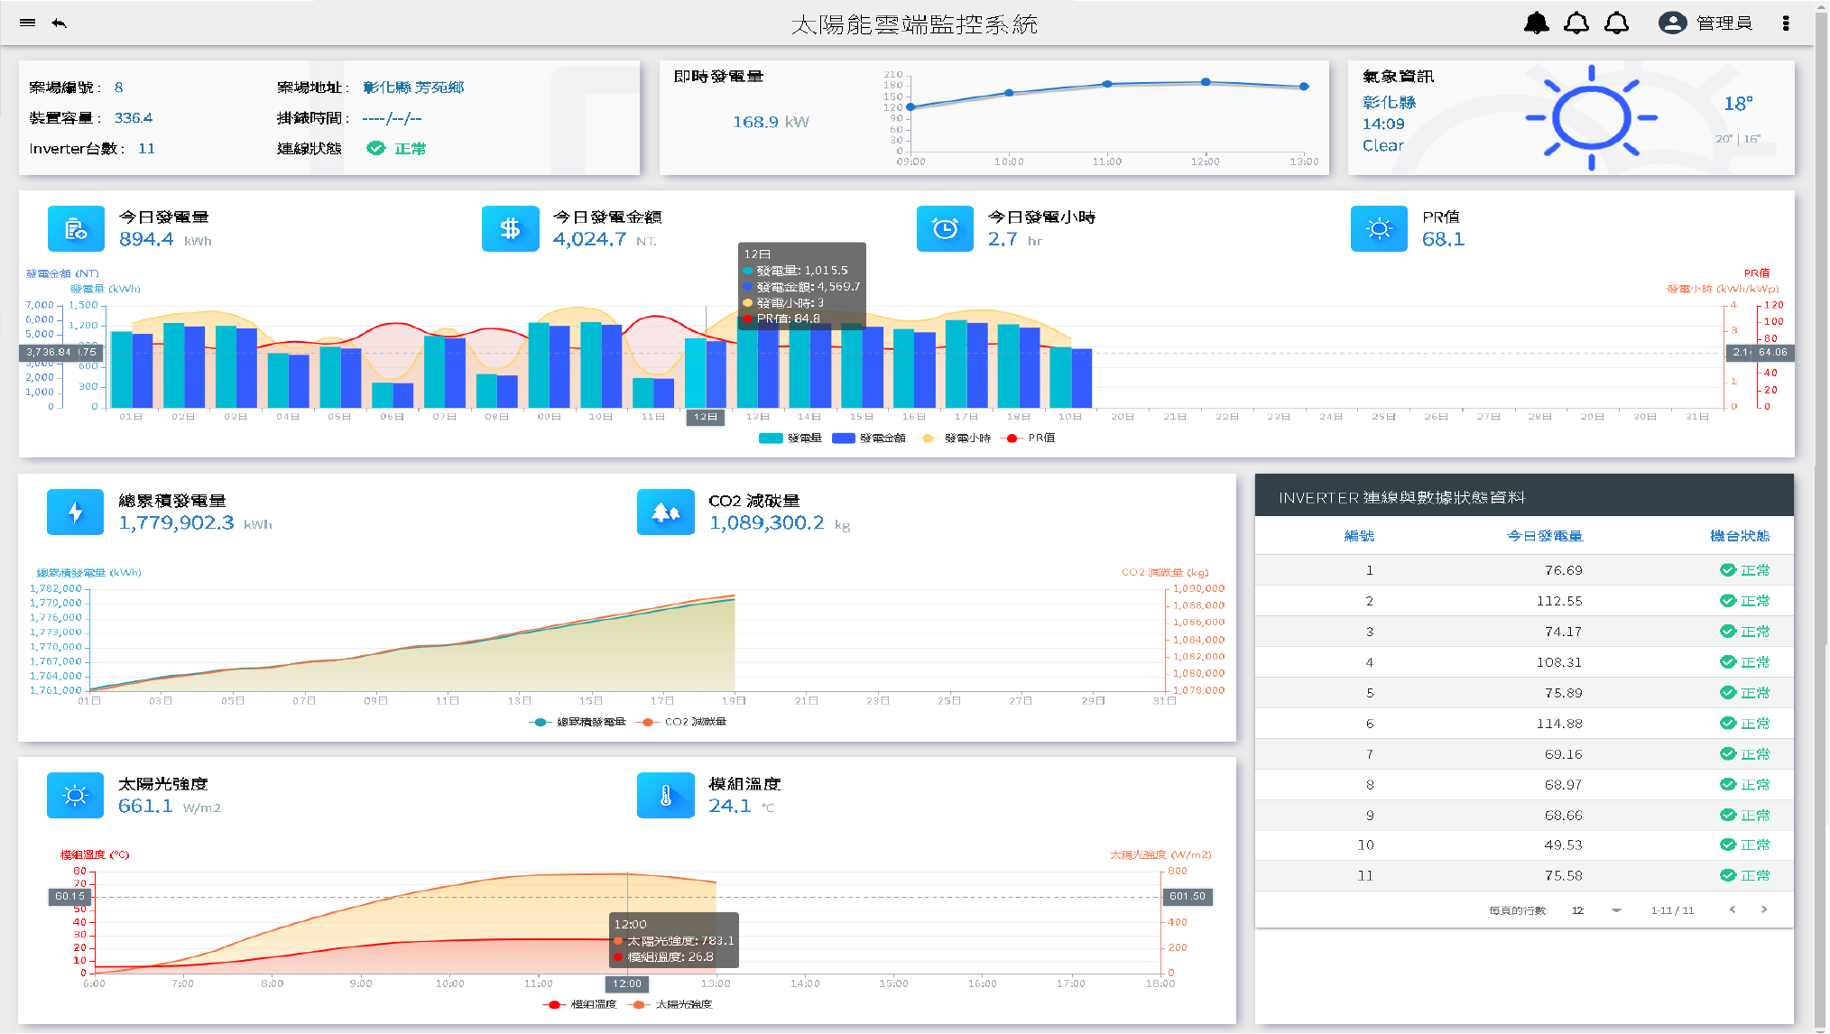1830x1034 pixels.
Task: Click the filled bell alert icon
Action: pos(1536,23)
